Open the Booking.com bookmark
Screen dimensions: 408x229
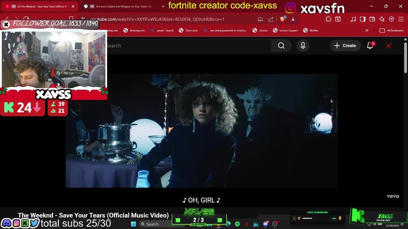pos(134,31)
